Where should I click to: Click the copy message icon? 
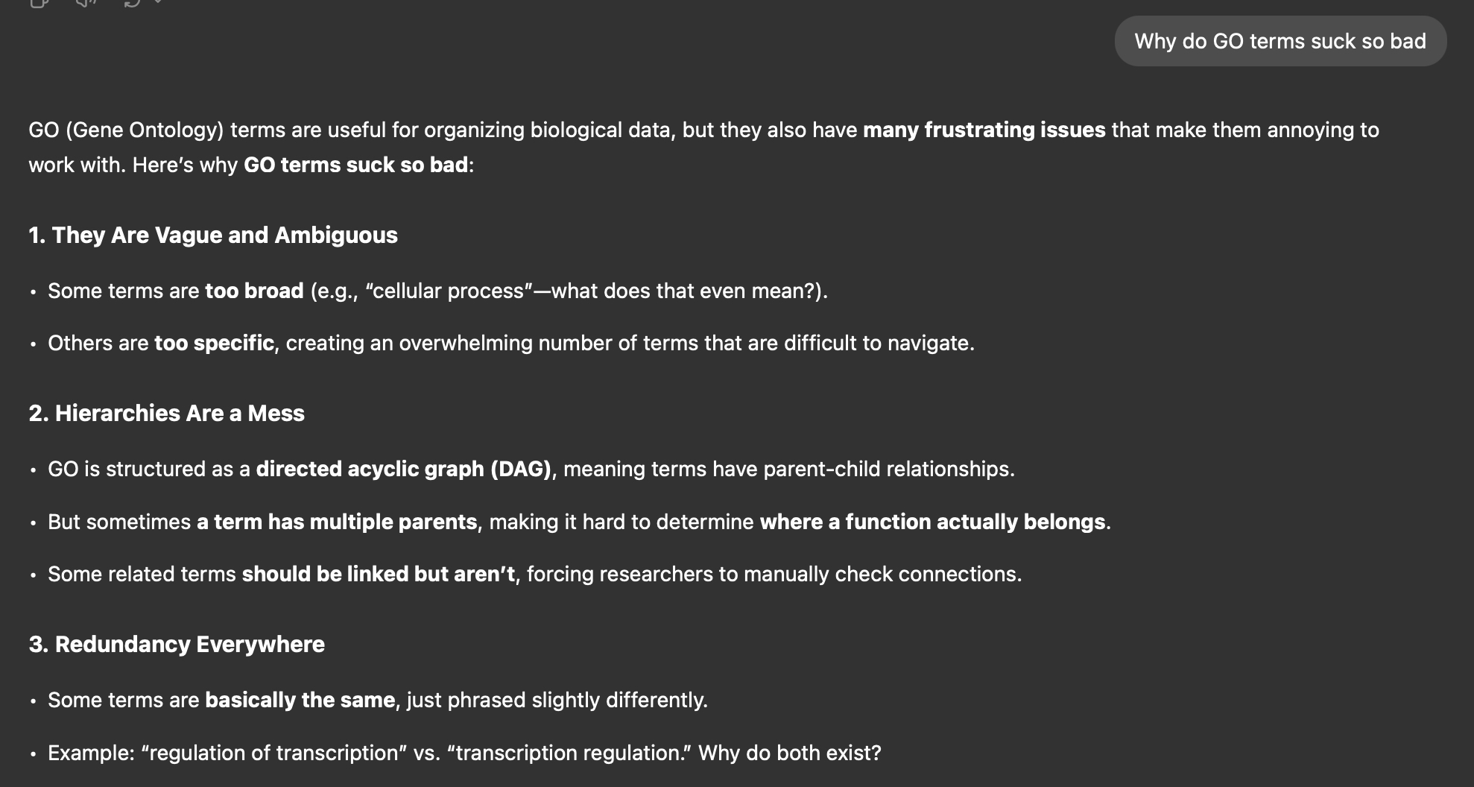click(39, 2)
